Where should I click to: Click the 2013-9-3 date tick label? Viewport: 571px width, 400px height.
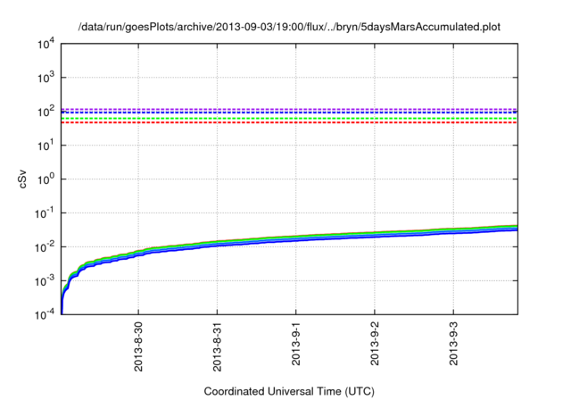pyautogui.click(x=453, y=344)
